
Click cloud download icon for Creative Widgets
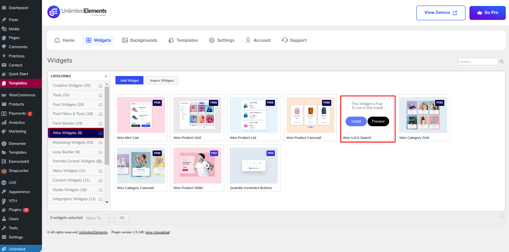(x=100, y=86)
